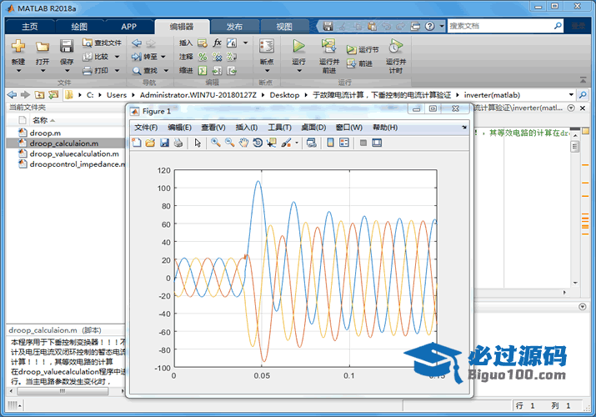Open Figure 1 Insert (插入) menu
This screenshot has width=596, height=417.
[x=246, y=128]
